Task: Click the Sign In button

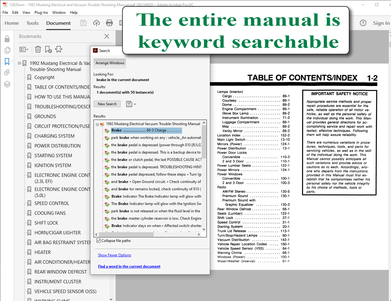Action: 381,23
